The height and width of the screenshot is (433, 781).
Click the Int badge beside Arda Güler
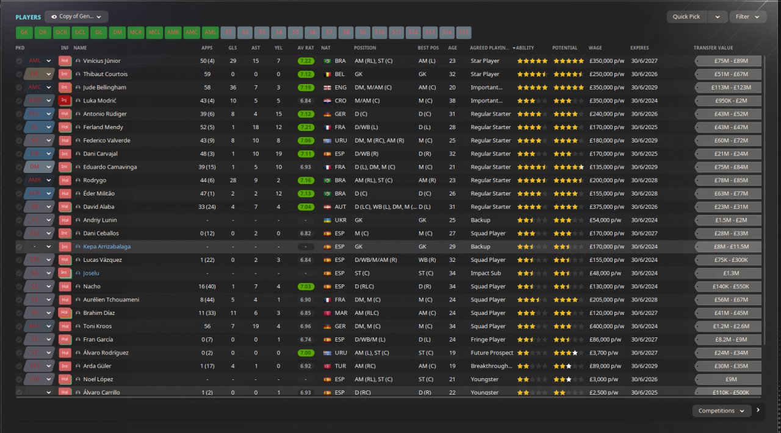click(65, 366)
